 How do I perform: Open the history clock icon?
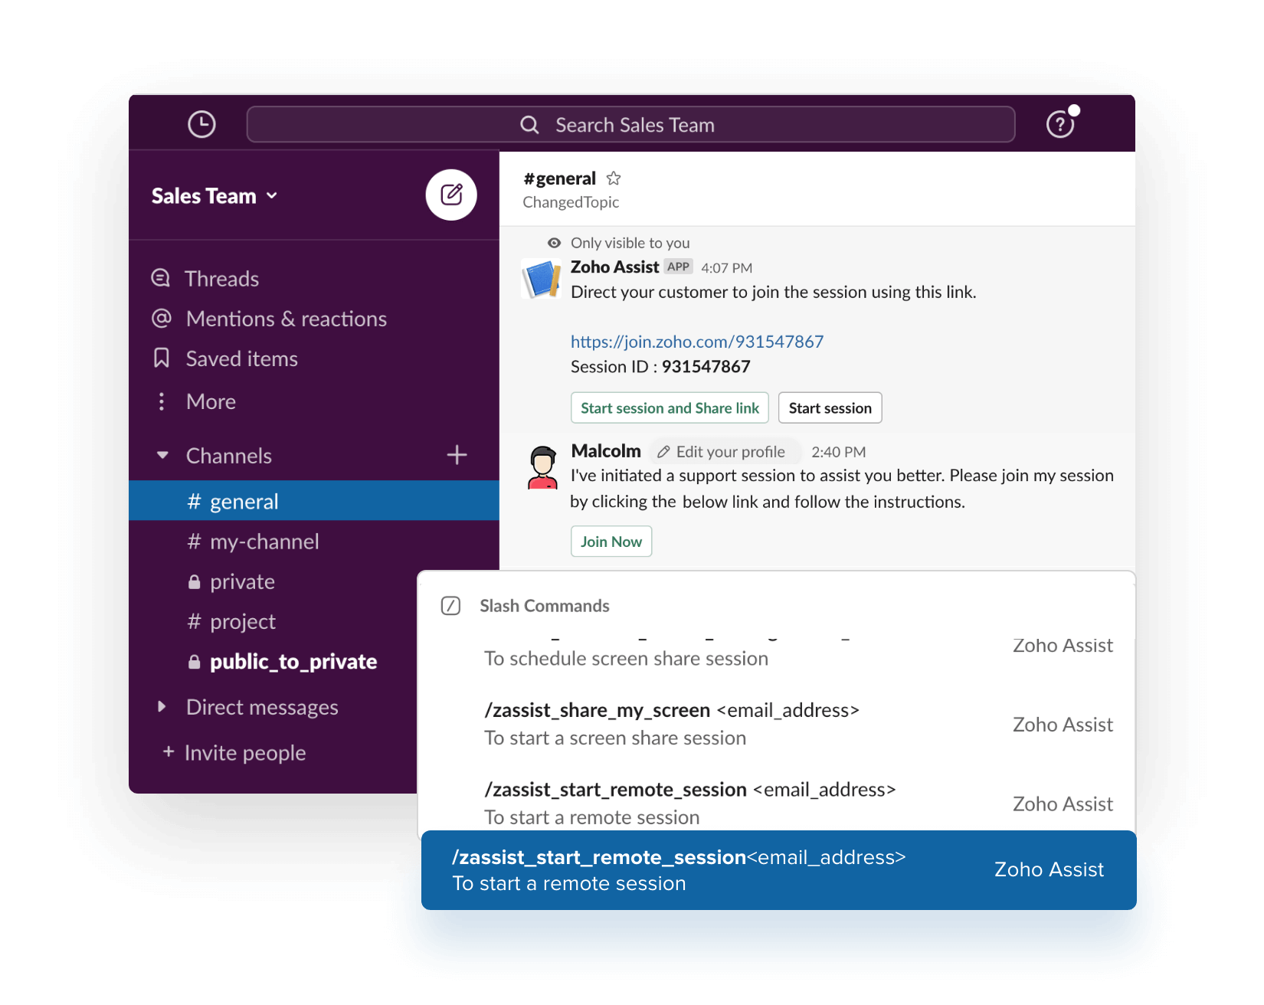(201, 124)
